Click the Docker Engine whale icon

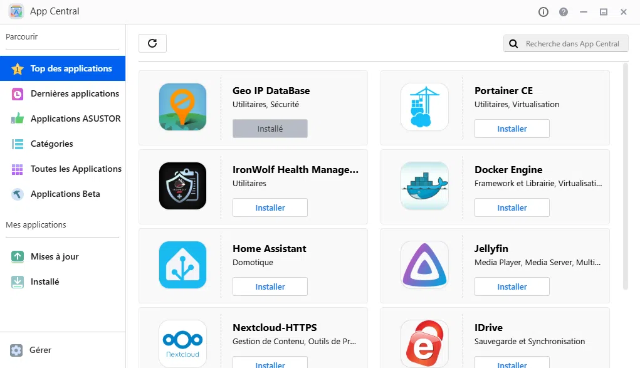tap(424, 186)
